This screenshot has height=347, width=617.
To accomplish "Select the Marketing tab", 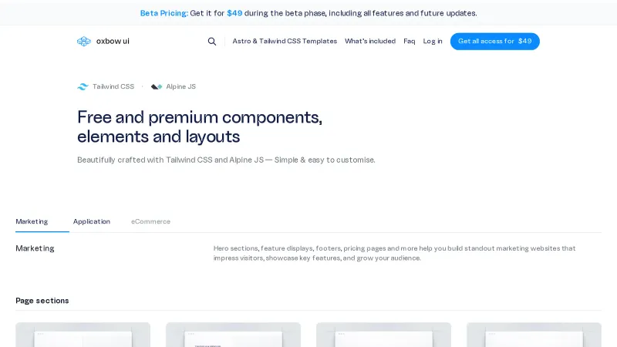I will [32, 221].
